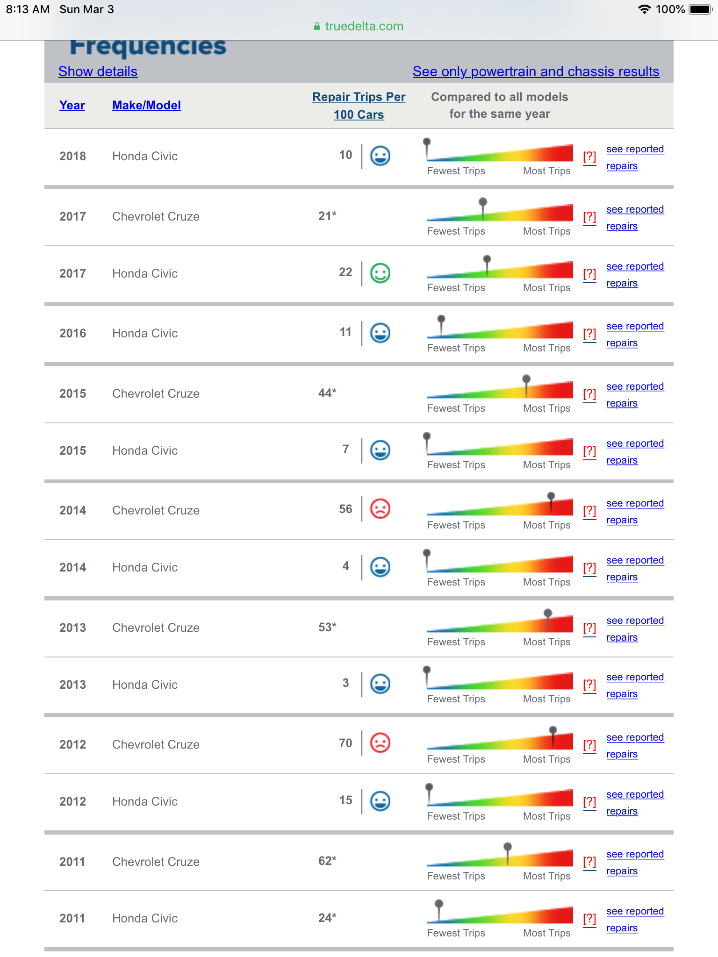Click the 24* value for 2011 Honda Civic
The height and width of the screenshot is (957, 718).
point(327,918)
